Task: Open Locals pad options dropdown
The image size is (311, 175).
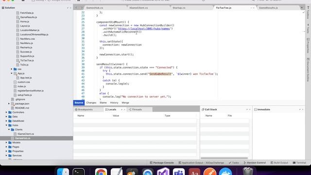Action: pyautogui.click(x=122, y=109)
